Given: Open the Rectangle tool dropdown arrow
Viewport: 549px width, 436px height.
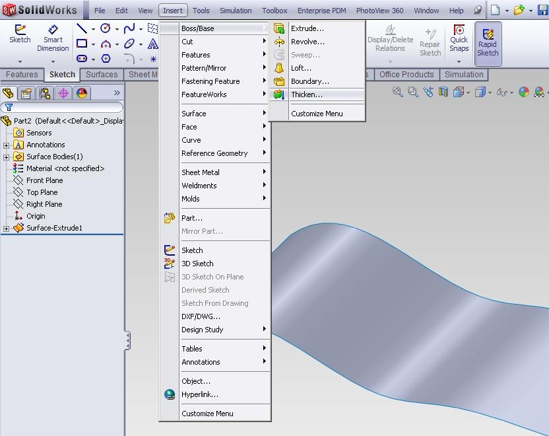Looking at the screenshot, I should pyautogui.click(x=93, y=44).
